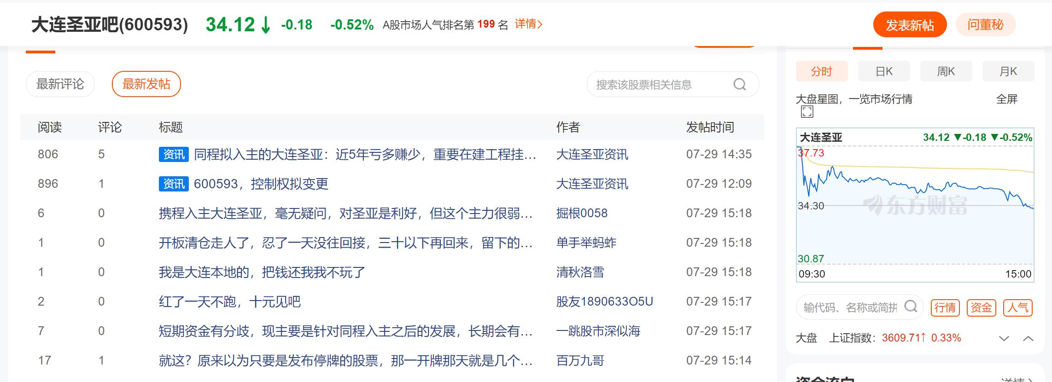Click the 人气 button
Image resolution: width=1052 pixels, height=382 pixels.
[1018, 307]
